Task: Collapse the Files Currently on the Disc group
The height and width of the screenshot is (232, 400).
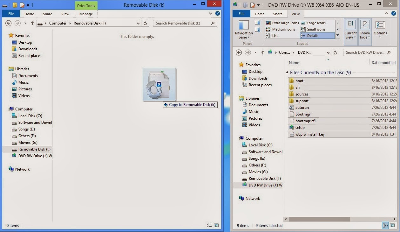Action: tap(287, 73)
